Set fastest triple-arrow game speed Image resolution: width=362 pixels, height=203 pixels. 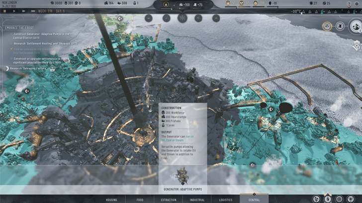coord(33,11)
